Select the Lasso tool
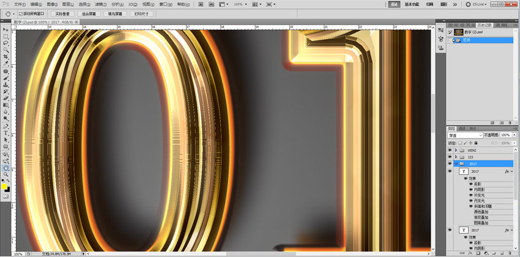The image size is (520, 257). pyautogui.click(x=6, y=43)
